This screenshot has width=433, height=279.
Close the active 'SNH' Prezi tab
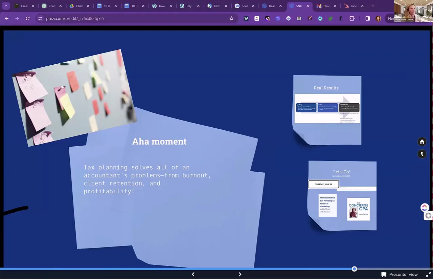(x=308, y=6)
